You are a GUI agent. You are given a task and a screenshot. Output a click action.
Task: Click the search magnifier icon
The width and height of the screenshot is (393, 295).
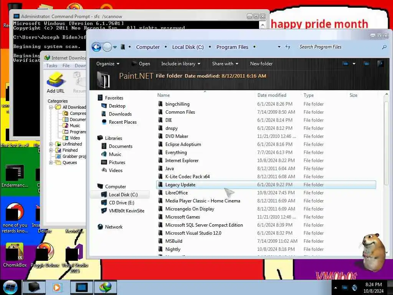pos(384,47)
